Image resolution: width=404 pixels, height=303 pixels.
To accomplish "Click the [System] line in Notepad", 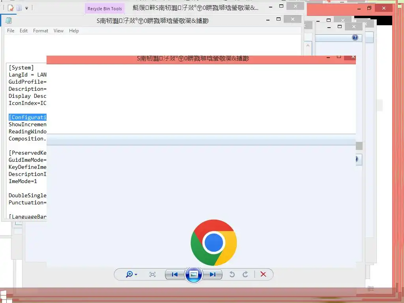I will 21,68.
